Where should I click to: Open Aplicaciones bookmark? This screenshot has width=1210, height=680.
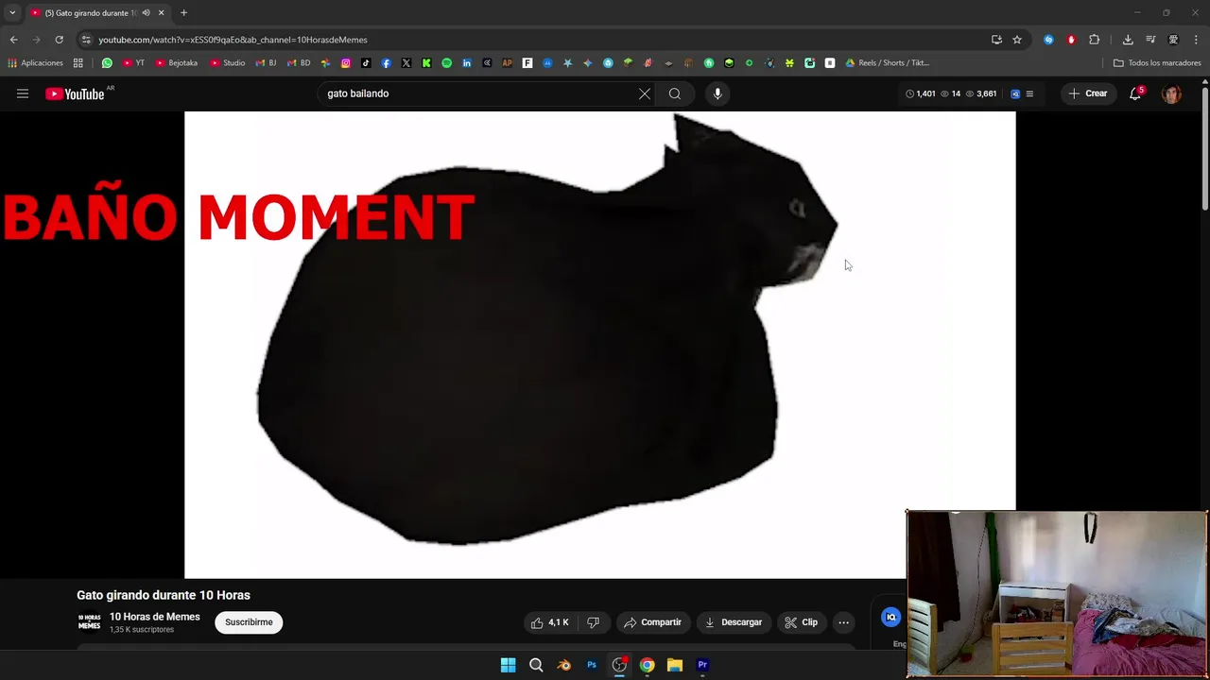(36, 63)
